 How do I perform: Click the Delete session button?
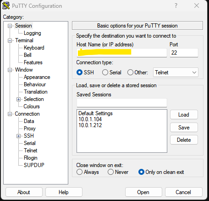coord(184,140)
